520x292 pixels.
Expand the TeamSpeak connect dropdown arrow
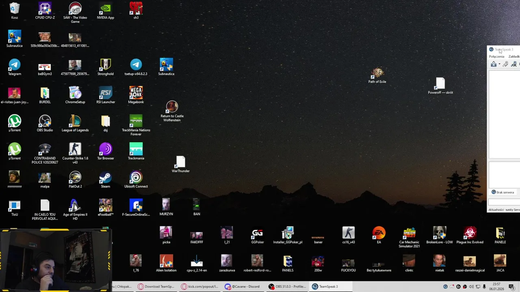coord(499,64)
